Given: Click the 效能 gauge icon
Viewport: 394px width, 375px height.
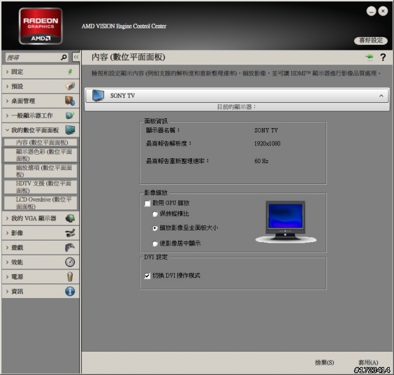Looking at the screenshot, I should [x=70, y=262].
